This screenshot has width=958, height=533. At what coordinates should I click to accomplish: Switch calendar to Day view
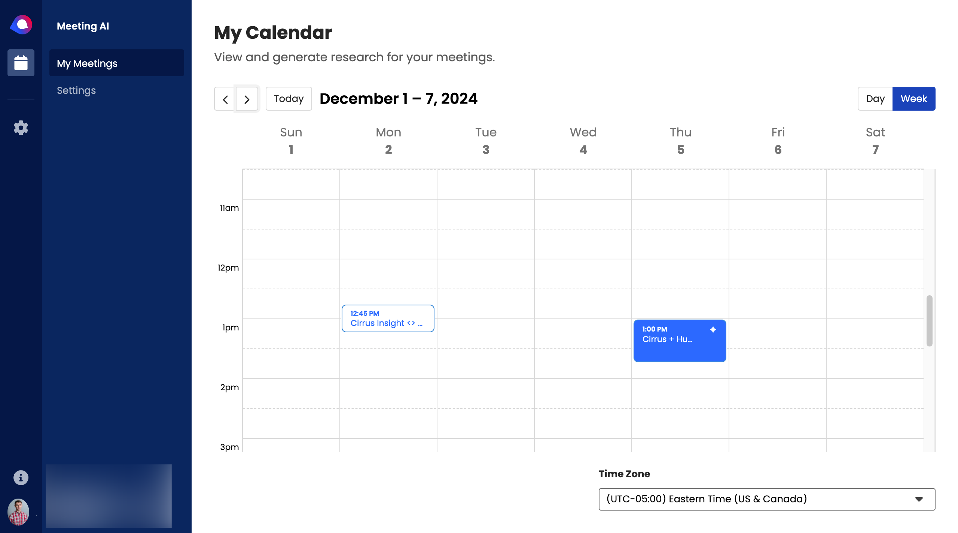click(x=875, y=99)
